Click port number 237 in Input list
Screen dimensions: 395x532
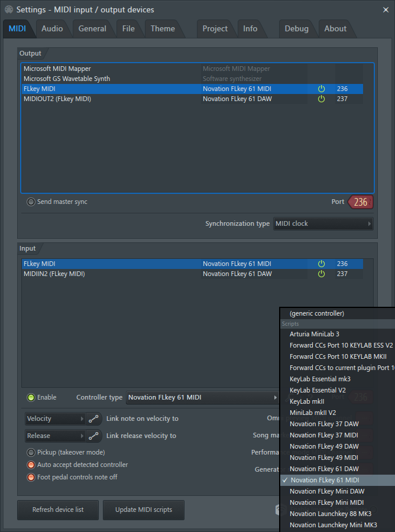(342, 274)
